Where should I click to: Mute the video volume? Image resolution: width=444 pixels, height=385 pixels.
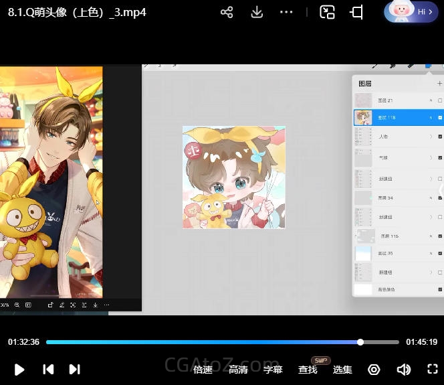pyautogui.click(x=403, y=369)
